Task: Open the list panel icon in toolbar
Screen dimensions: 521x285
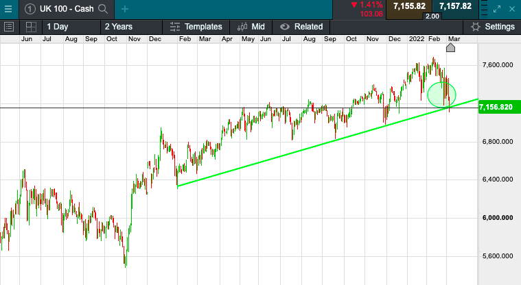Action: [x=9, y=27]
